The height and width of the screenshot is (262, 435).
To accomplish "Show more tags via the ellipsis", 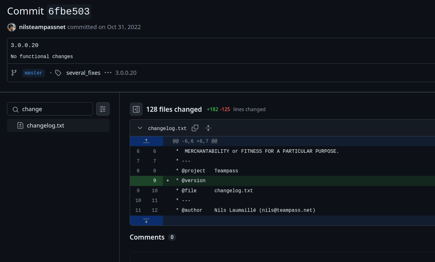I will click(108, 73).
